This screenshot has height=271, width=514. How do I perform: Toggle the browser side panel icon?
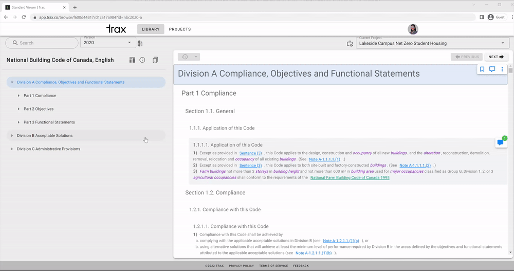(x=482, y=17)
